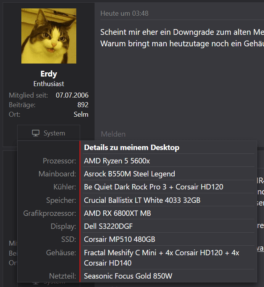This screenshot has width=264, height=287.
Task: Click the Prozessor label
Action: 59,161
